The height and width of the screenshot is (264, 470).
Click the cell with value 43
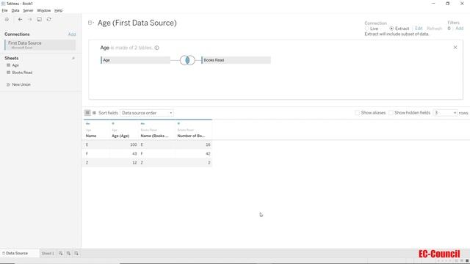pyautogui.click(x=124, y=153)
